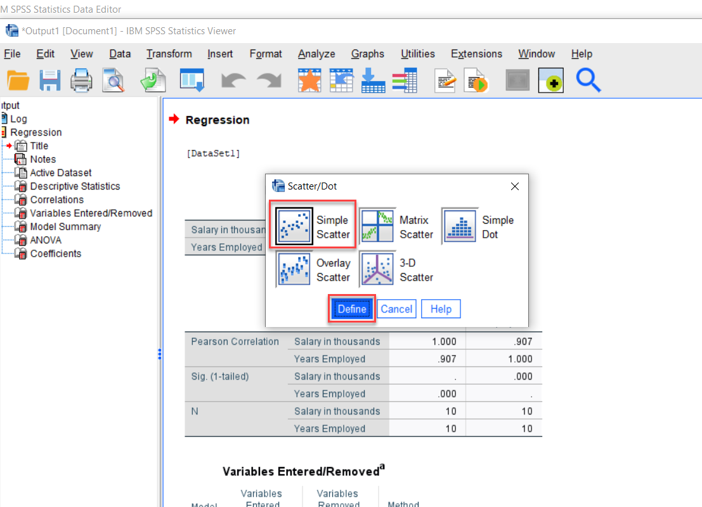This screenshot has width=702, height=507.
Task: Select Active Dataset outline item
Action: [60, 173]
